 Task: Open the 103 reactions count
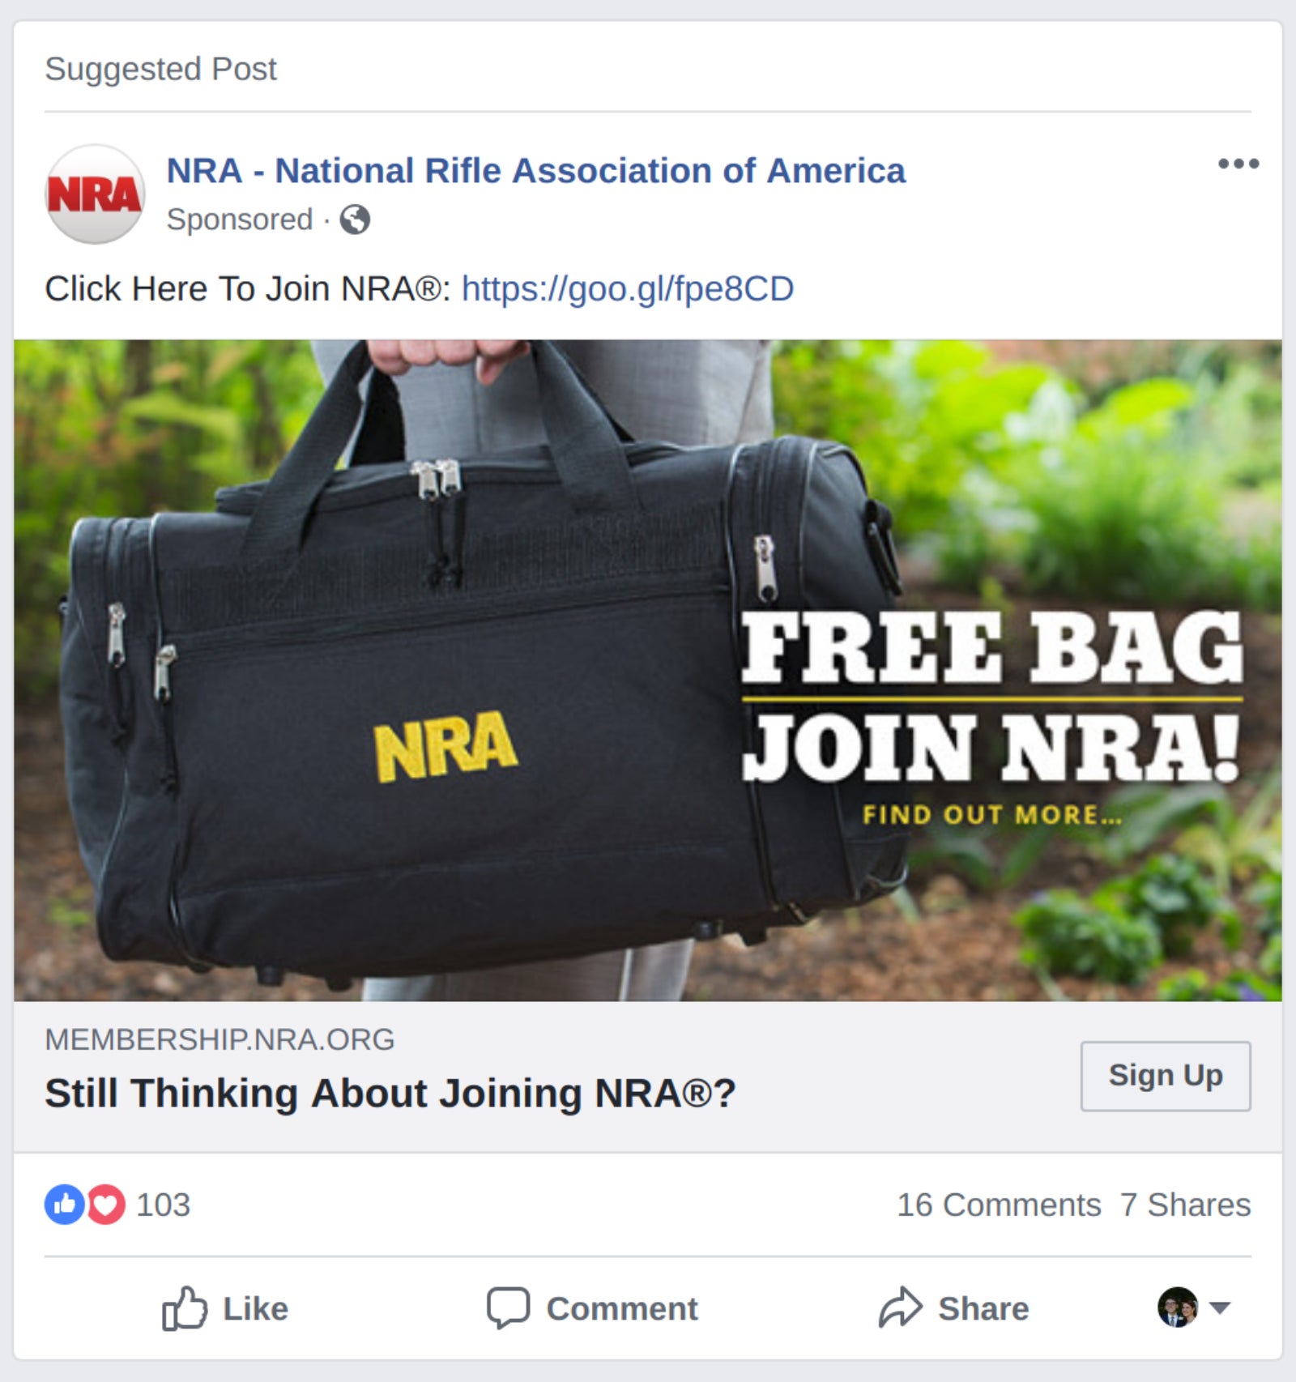163,1205
